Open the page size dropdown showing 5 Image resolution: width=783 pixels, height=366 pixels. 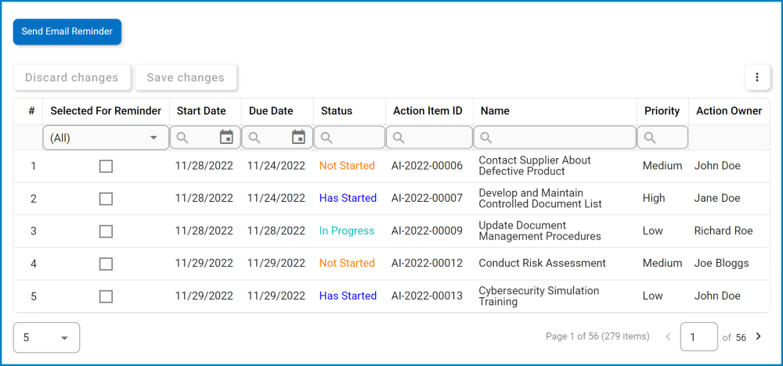coord(47,338)
